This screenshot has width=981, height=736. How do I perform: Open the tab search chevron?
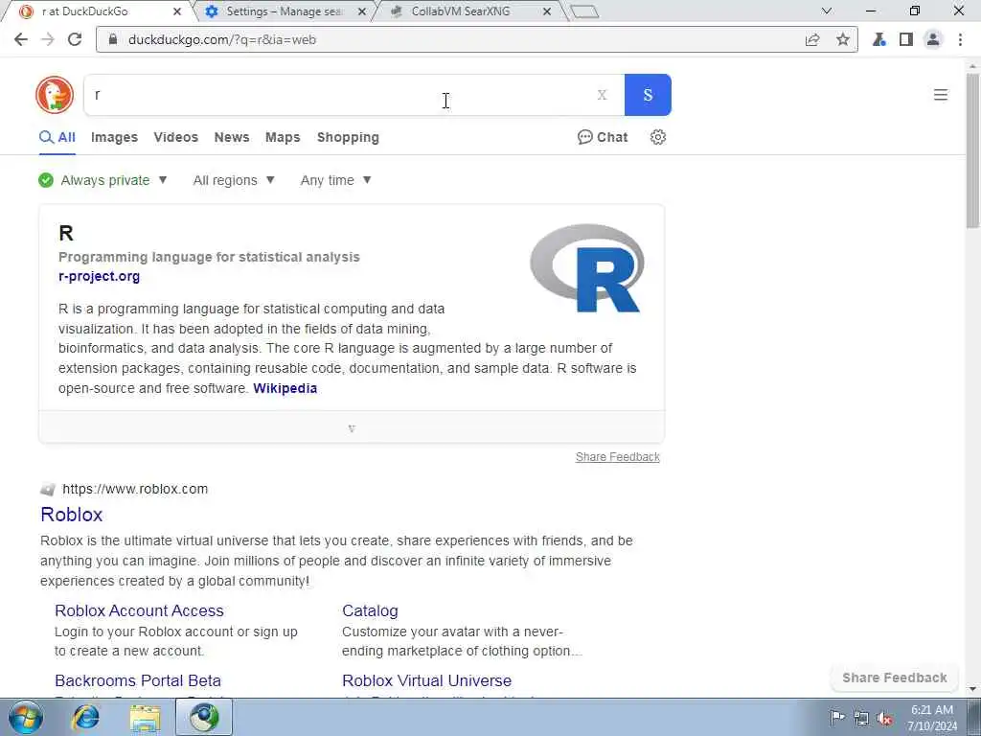click(827, 11)
